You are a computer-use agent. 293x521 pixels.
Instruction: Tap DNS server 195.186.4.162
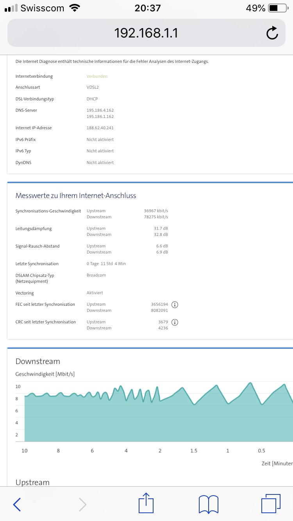(100, 111)
